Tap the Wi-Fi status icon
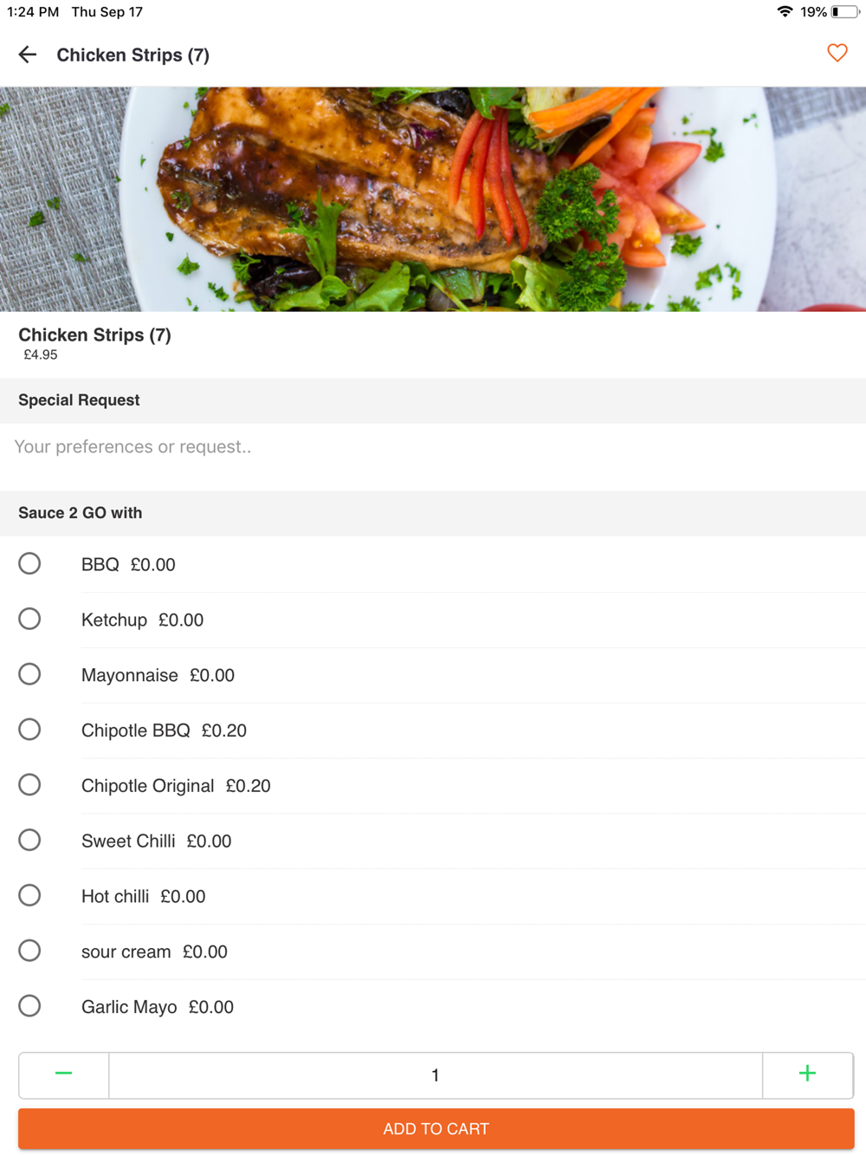Image resolution: width=866 pixels, height=1156 pixels. 785,12
